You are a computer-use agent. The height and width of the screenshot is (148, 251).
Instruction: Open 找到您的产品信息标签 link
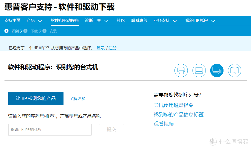point(179,114)
